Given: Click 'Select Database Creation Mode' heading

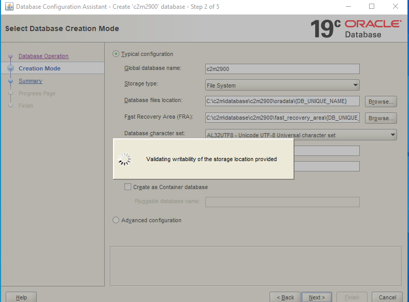Looking at the screenshot, I should pyautogui.click(x=62, y=28).
